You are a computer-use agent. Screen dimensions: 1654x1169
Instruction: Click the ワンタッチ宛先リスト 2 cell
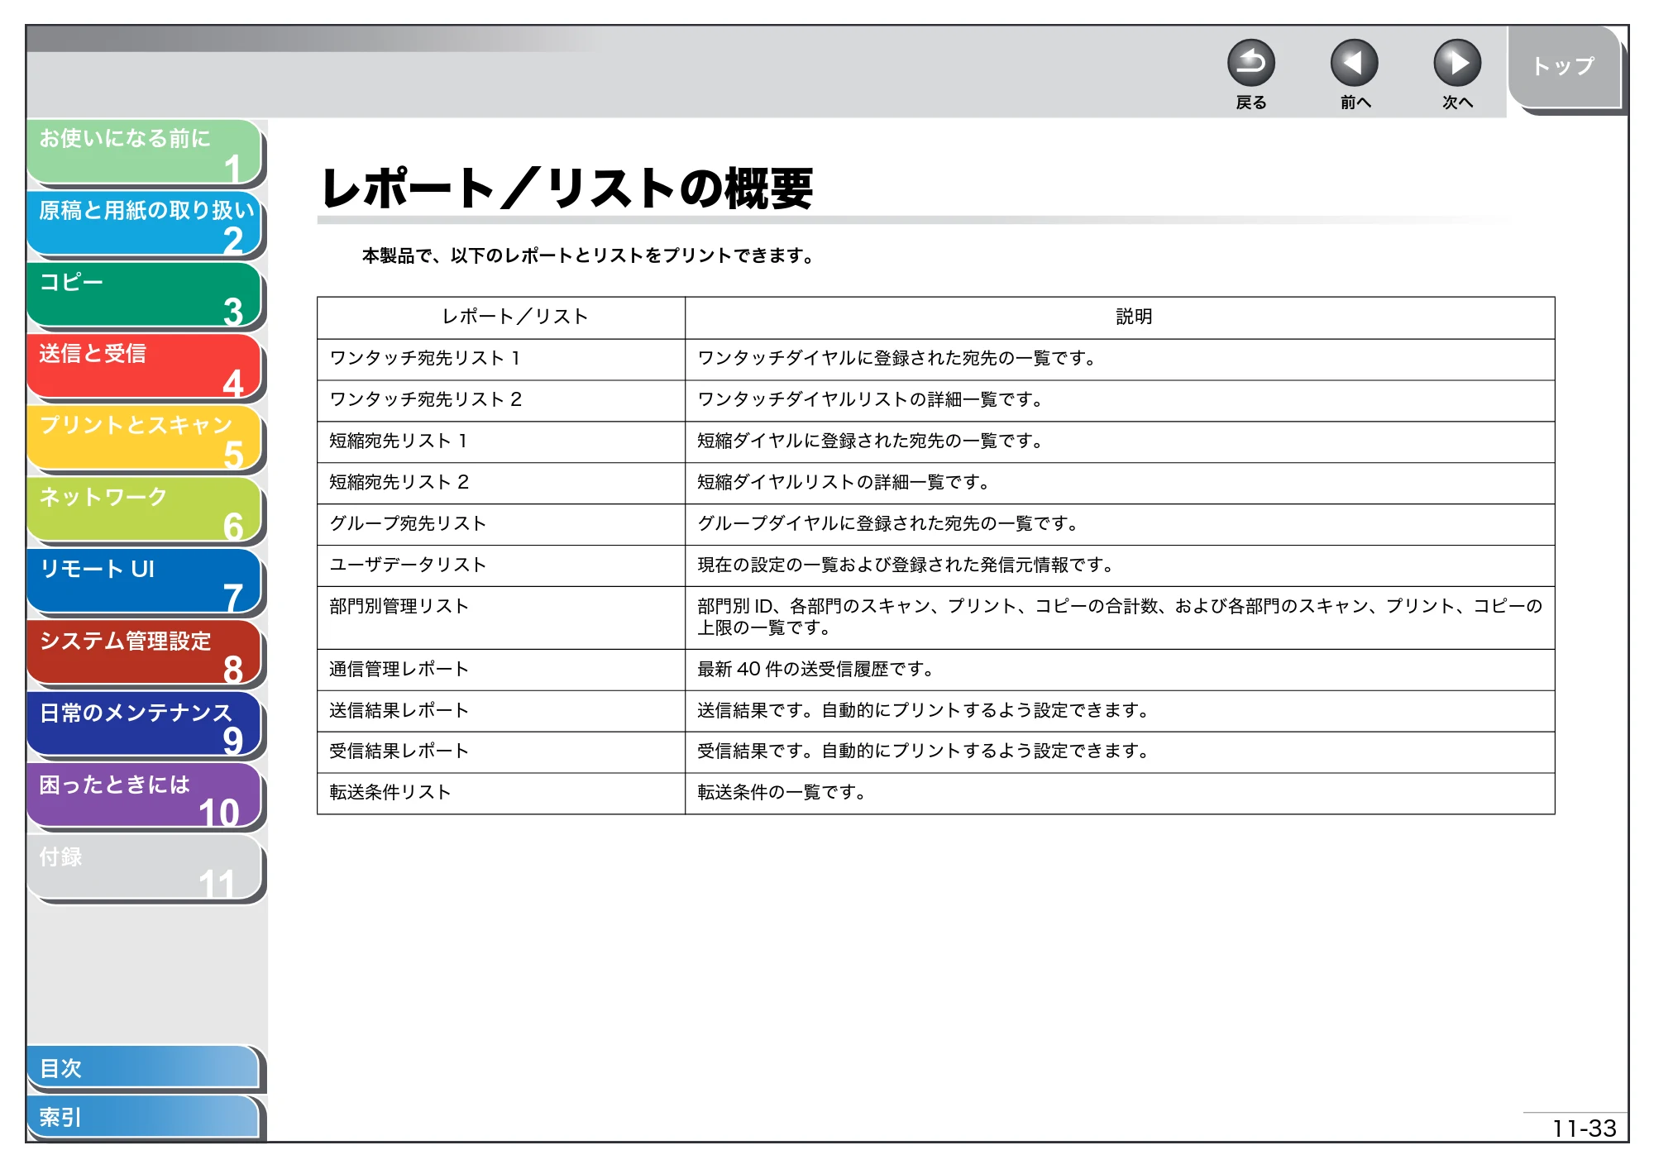(x=501, y=401)
